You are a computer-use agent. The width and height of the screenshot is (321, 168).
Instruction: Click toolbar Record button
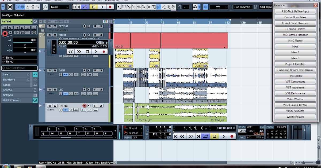110,7
